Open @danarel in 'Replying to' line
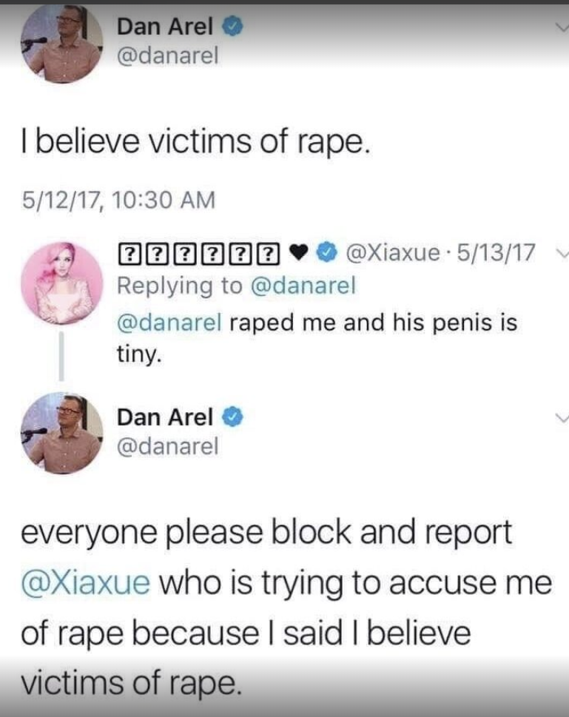 pos(303,286)
